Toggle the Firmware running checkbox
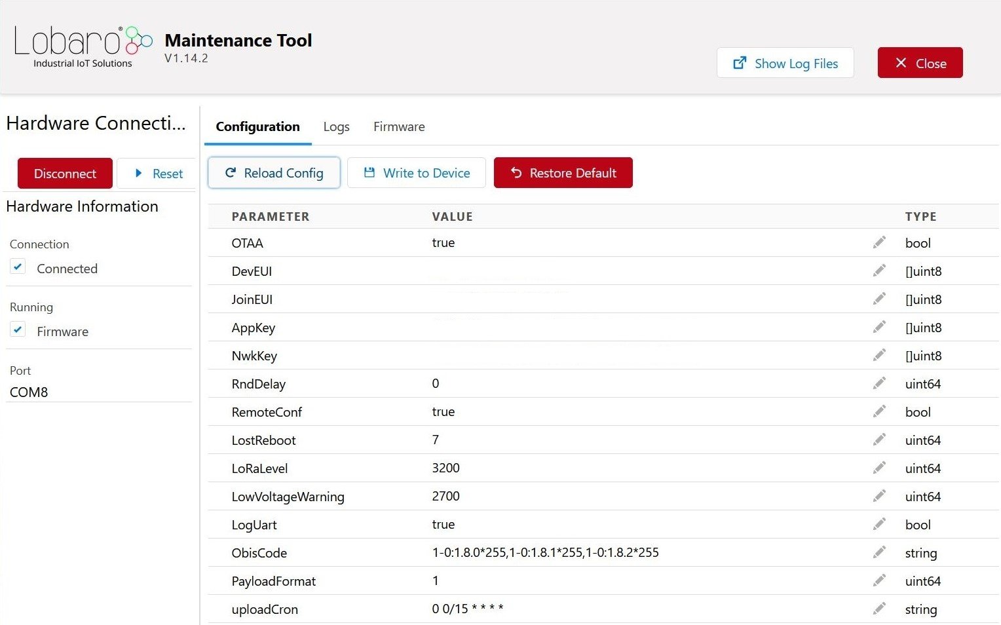This screenshot has width=1001, height=625. click(x=18, y=330)
